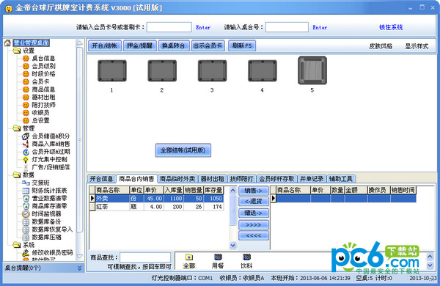Click the <<<< button
The image size is (440, 286).
(x=254, y=235)
